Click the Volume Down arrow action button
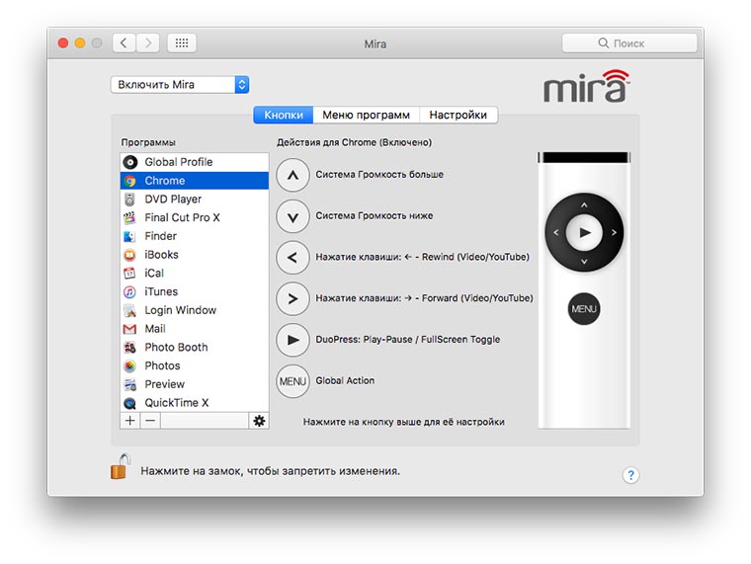This screenshot has height=564, width=751. [x=292, y=216]
